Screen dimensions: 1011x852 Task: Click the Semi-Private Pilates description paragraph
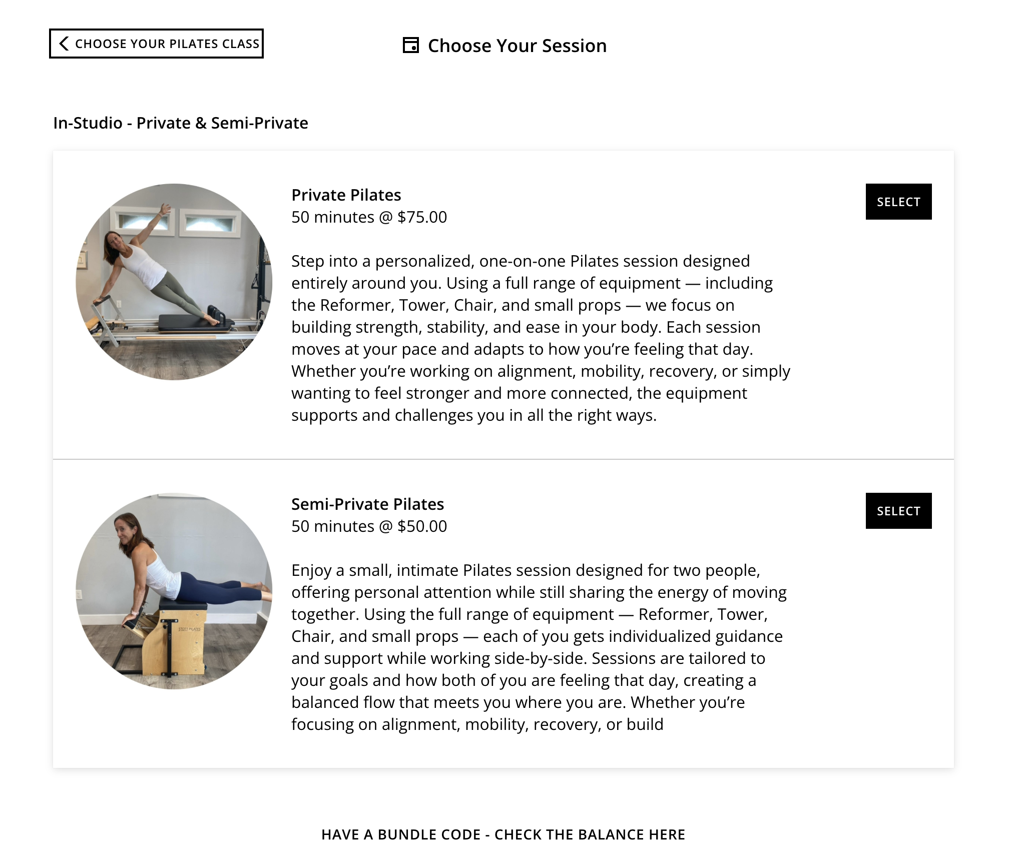[x=540, y=647]
